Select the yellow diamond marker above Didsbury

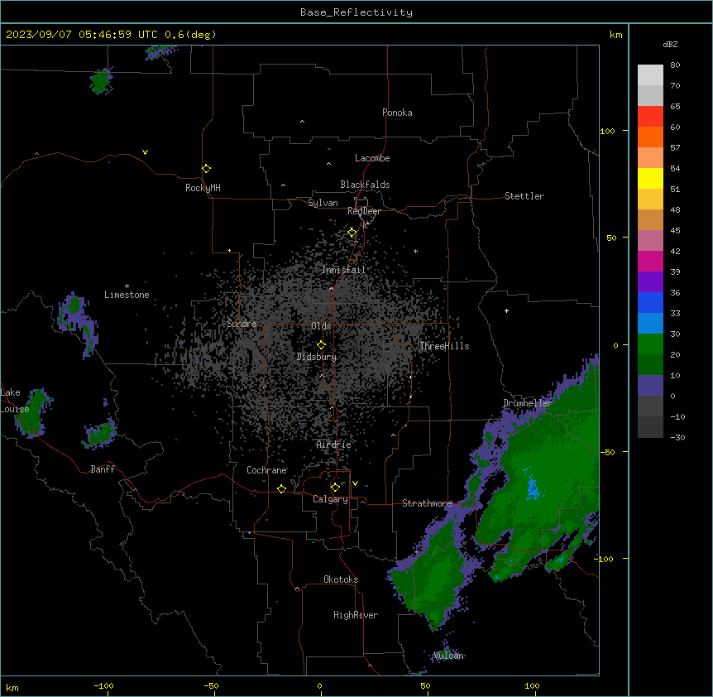click(x=322, y=345)
